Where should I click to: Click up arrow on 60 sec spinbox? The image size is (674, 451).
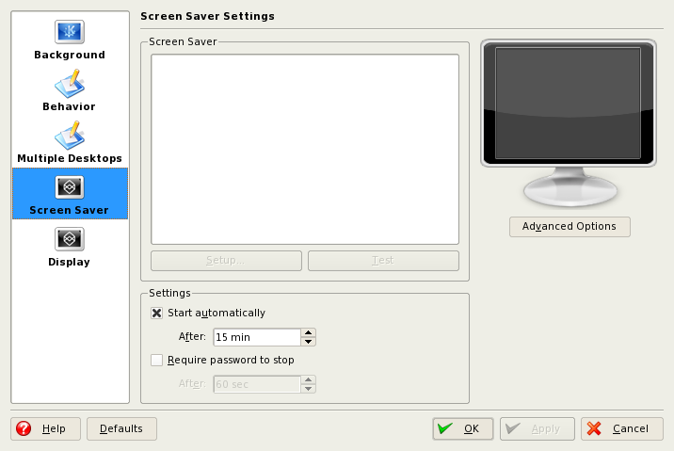[x=309, y=379]
